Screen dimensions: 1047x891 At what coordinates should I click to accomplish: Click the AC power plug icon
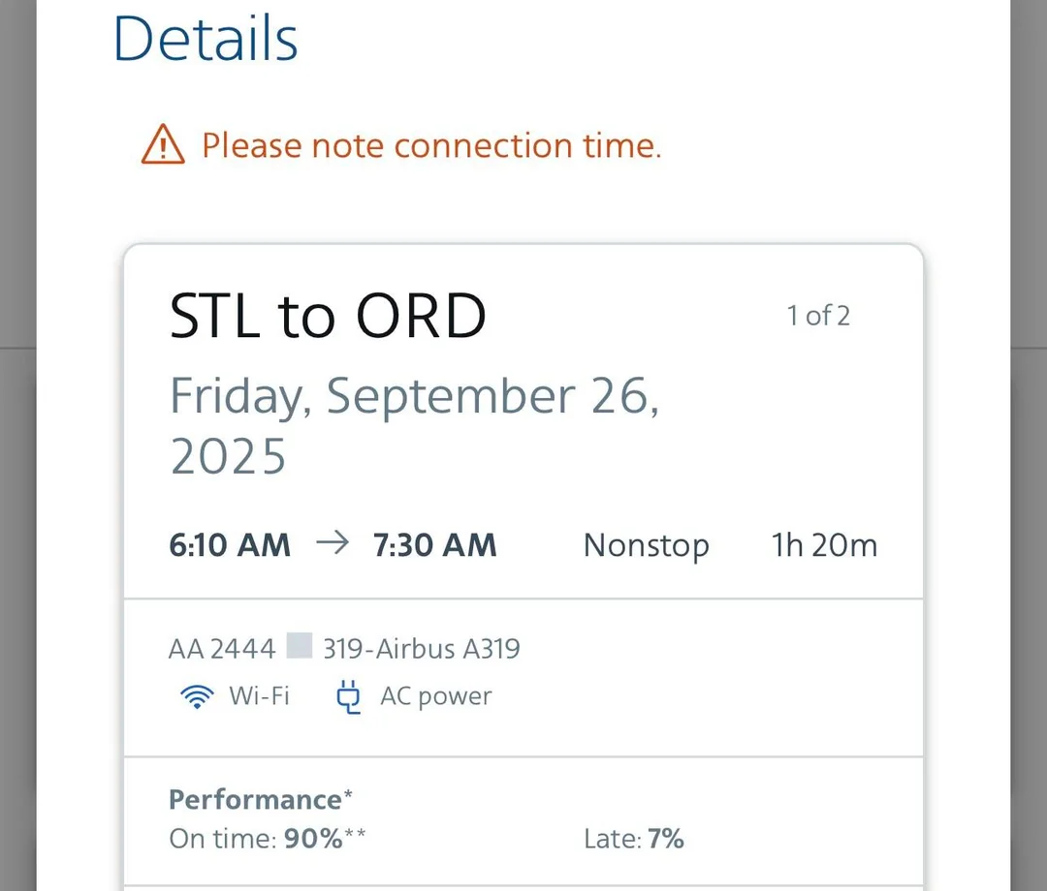pos(348,697)
